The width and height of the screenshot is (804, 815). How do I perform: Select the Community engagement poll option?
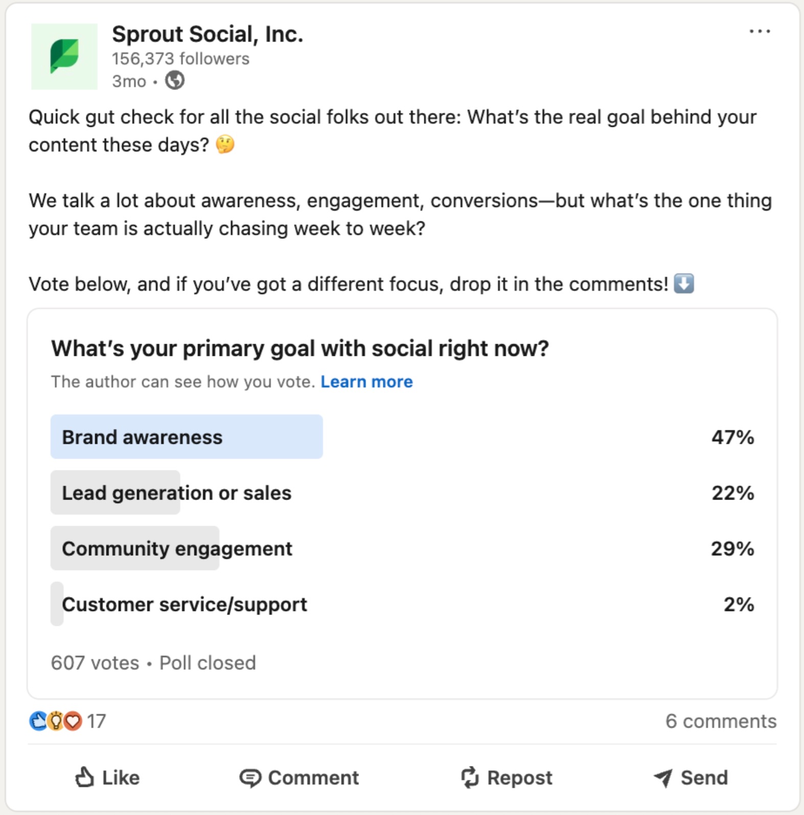[177, 549]
